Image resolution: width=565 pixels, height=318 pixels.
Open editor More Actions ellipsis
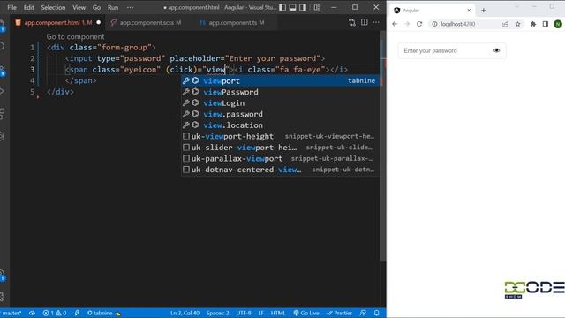[x=376, y=22]
